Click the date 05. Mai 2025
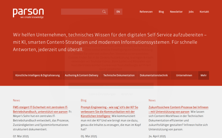Image resolution: width=222 pixels, height=138 pixels. coord(89,136)
